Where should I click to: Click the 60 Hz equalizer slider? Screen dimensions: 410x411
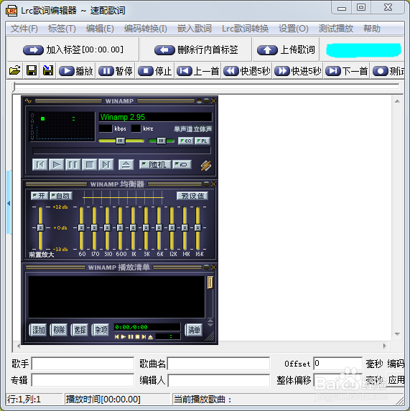click(81, 228)
